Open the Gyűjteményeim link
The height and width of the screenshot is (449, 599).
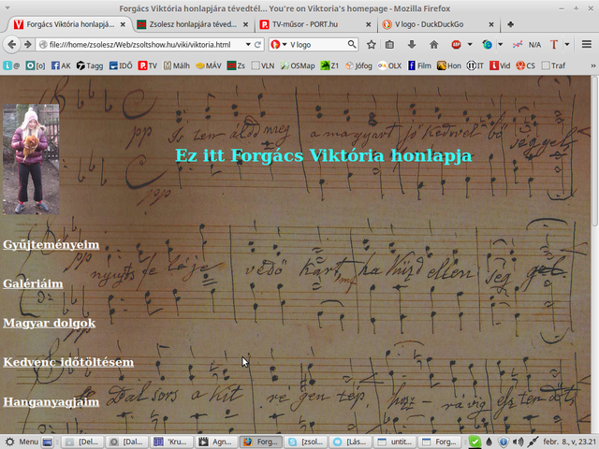[51, 244]
